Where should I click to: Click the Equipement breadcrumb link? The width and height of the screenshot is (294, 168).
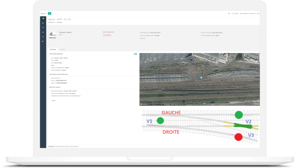click(51, 22)
